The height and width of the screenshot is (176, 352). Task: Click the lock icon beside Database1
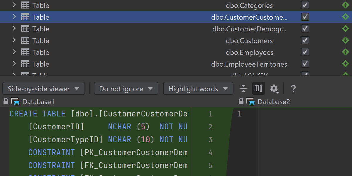6,101
